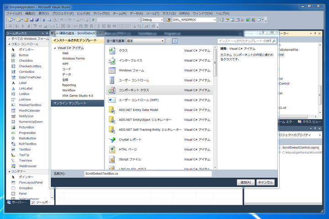Open the デバッグ(D) menu
This screenshot has width=329, height=219.
tap(101, 13)
